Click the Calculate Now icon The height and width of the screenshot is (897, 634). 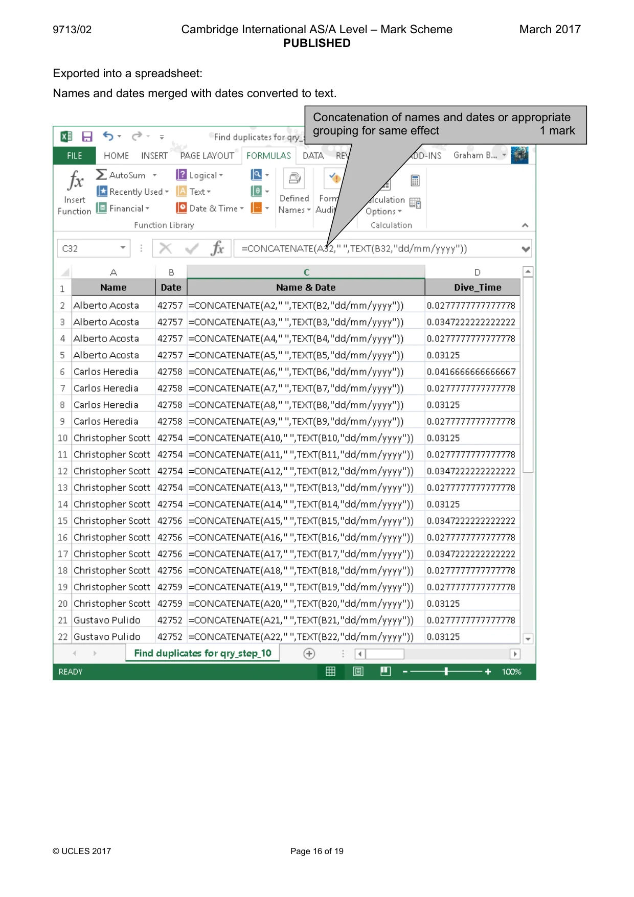coord(415,180)
